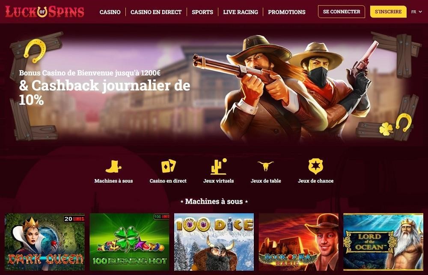Go to Casino en direct in navigation
The height and width of the screenshot is (275, 428).
(156, 12)
